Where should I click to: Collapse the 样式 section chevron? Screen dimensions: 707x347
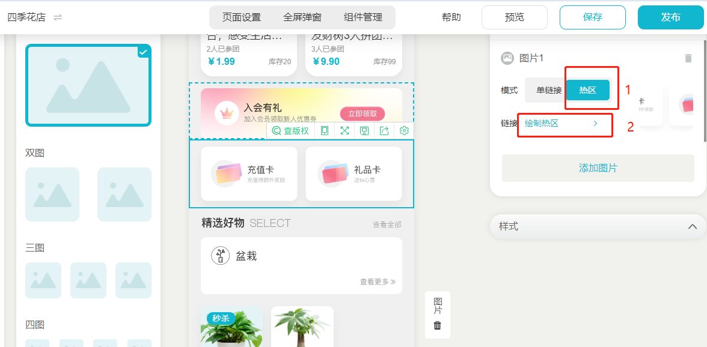tap(693, 226)
